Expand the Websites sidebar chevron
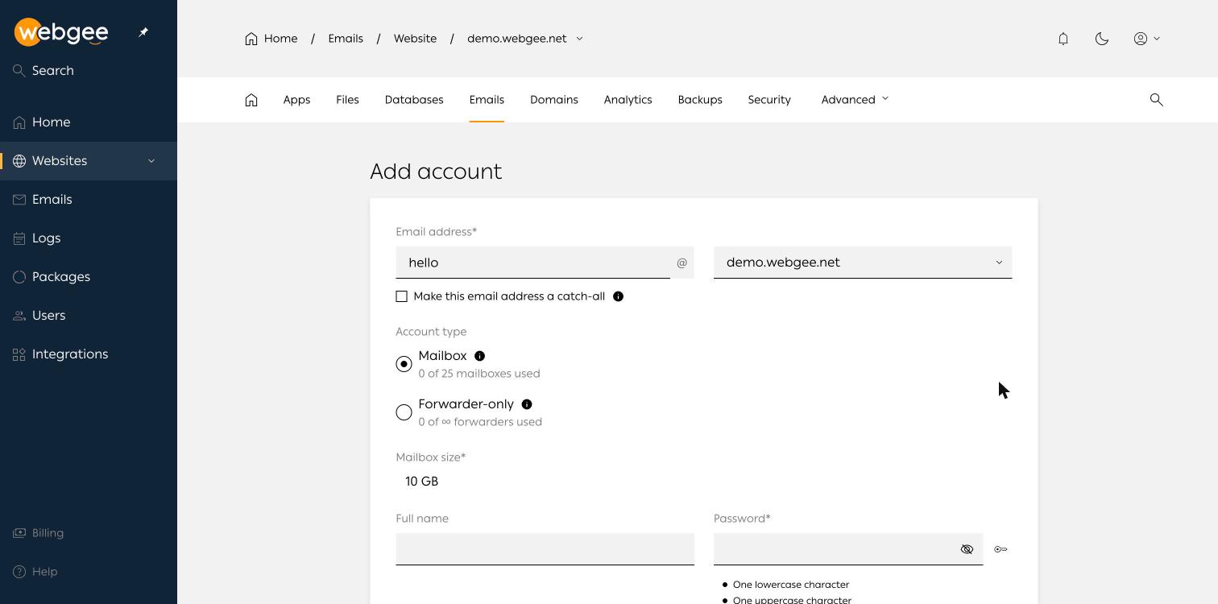The height and width of the screenshot is (604, 1218). (x=151, y=161)
